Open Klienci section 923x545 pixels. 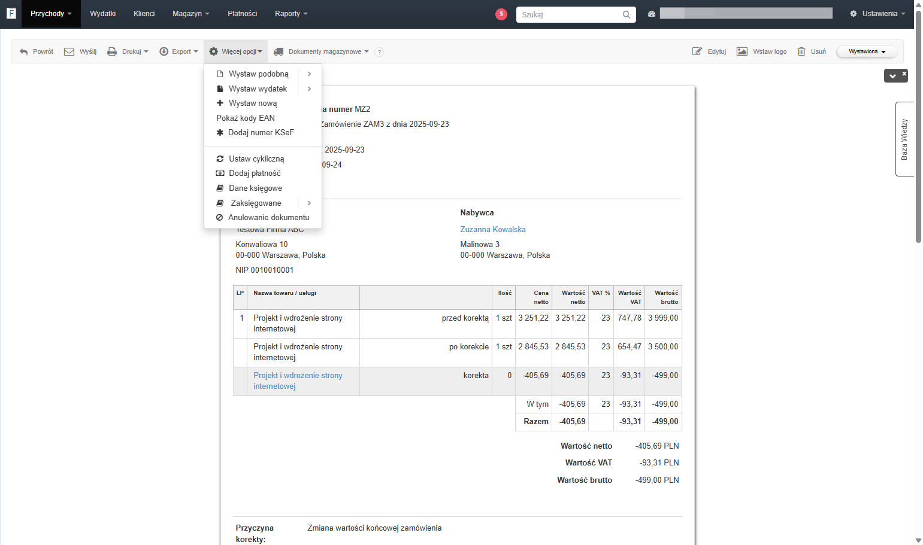(144, 14)
